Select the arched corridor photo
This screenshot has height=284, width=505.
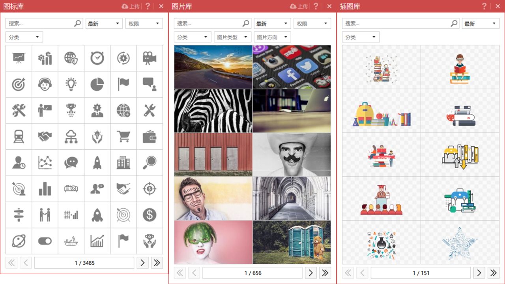click(x=292, y=198)
